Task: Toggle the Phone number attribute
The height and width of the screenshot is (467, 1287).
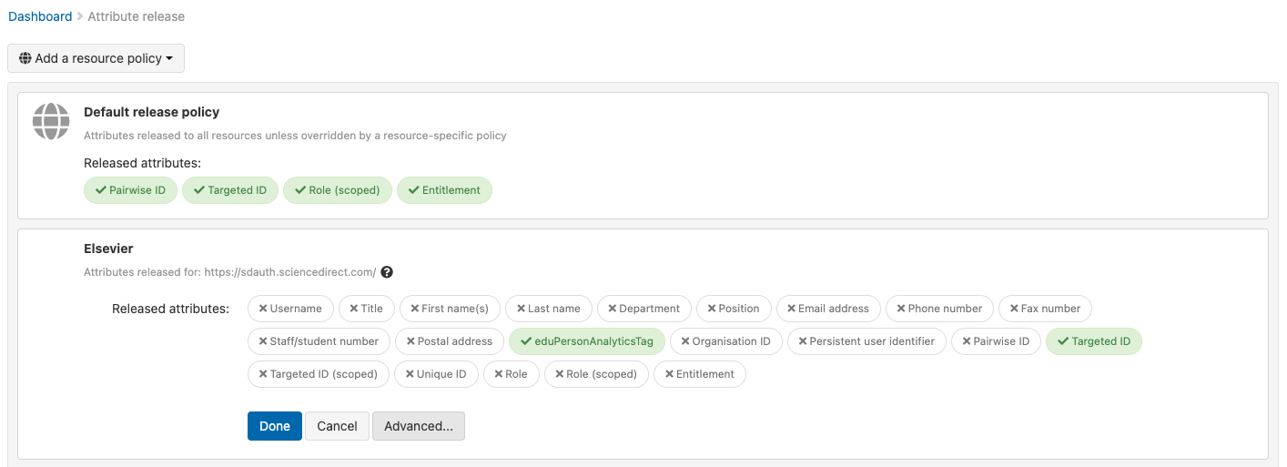Action: (939, 309)
